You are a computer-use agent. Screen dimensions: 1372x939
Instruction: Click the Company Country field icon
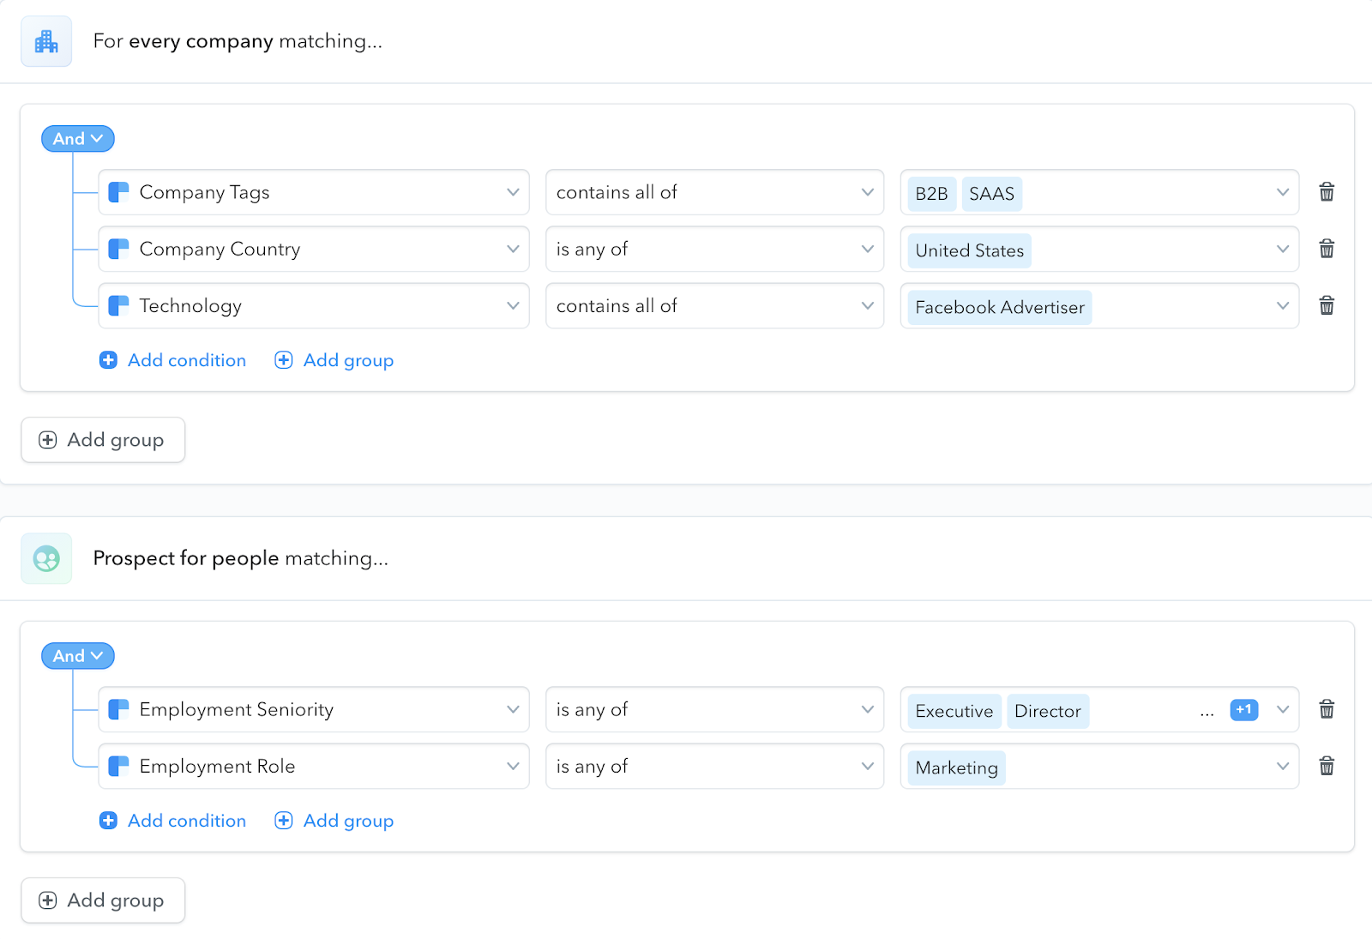[x=118, y=249]
